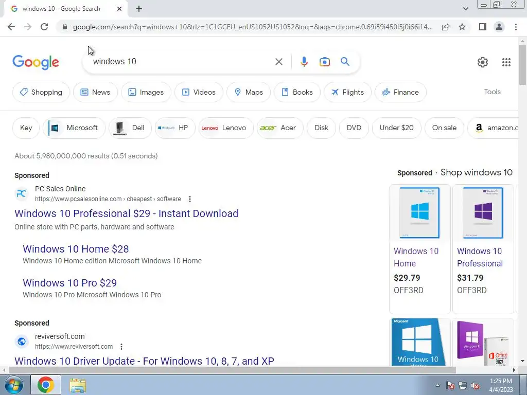This screenshot has width=527, height=395.
Task: Open Windows 10 Home $29.79 product thumbnail
Action: 419,212
